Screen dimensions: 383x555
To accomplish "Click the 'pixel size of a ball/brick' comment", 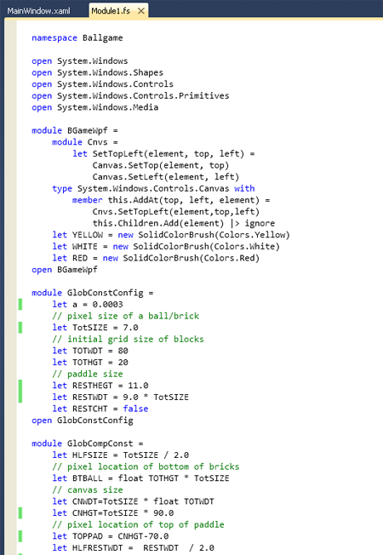I will (x=125, y=316).
